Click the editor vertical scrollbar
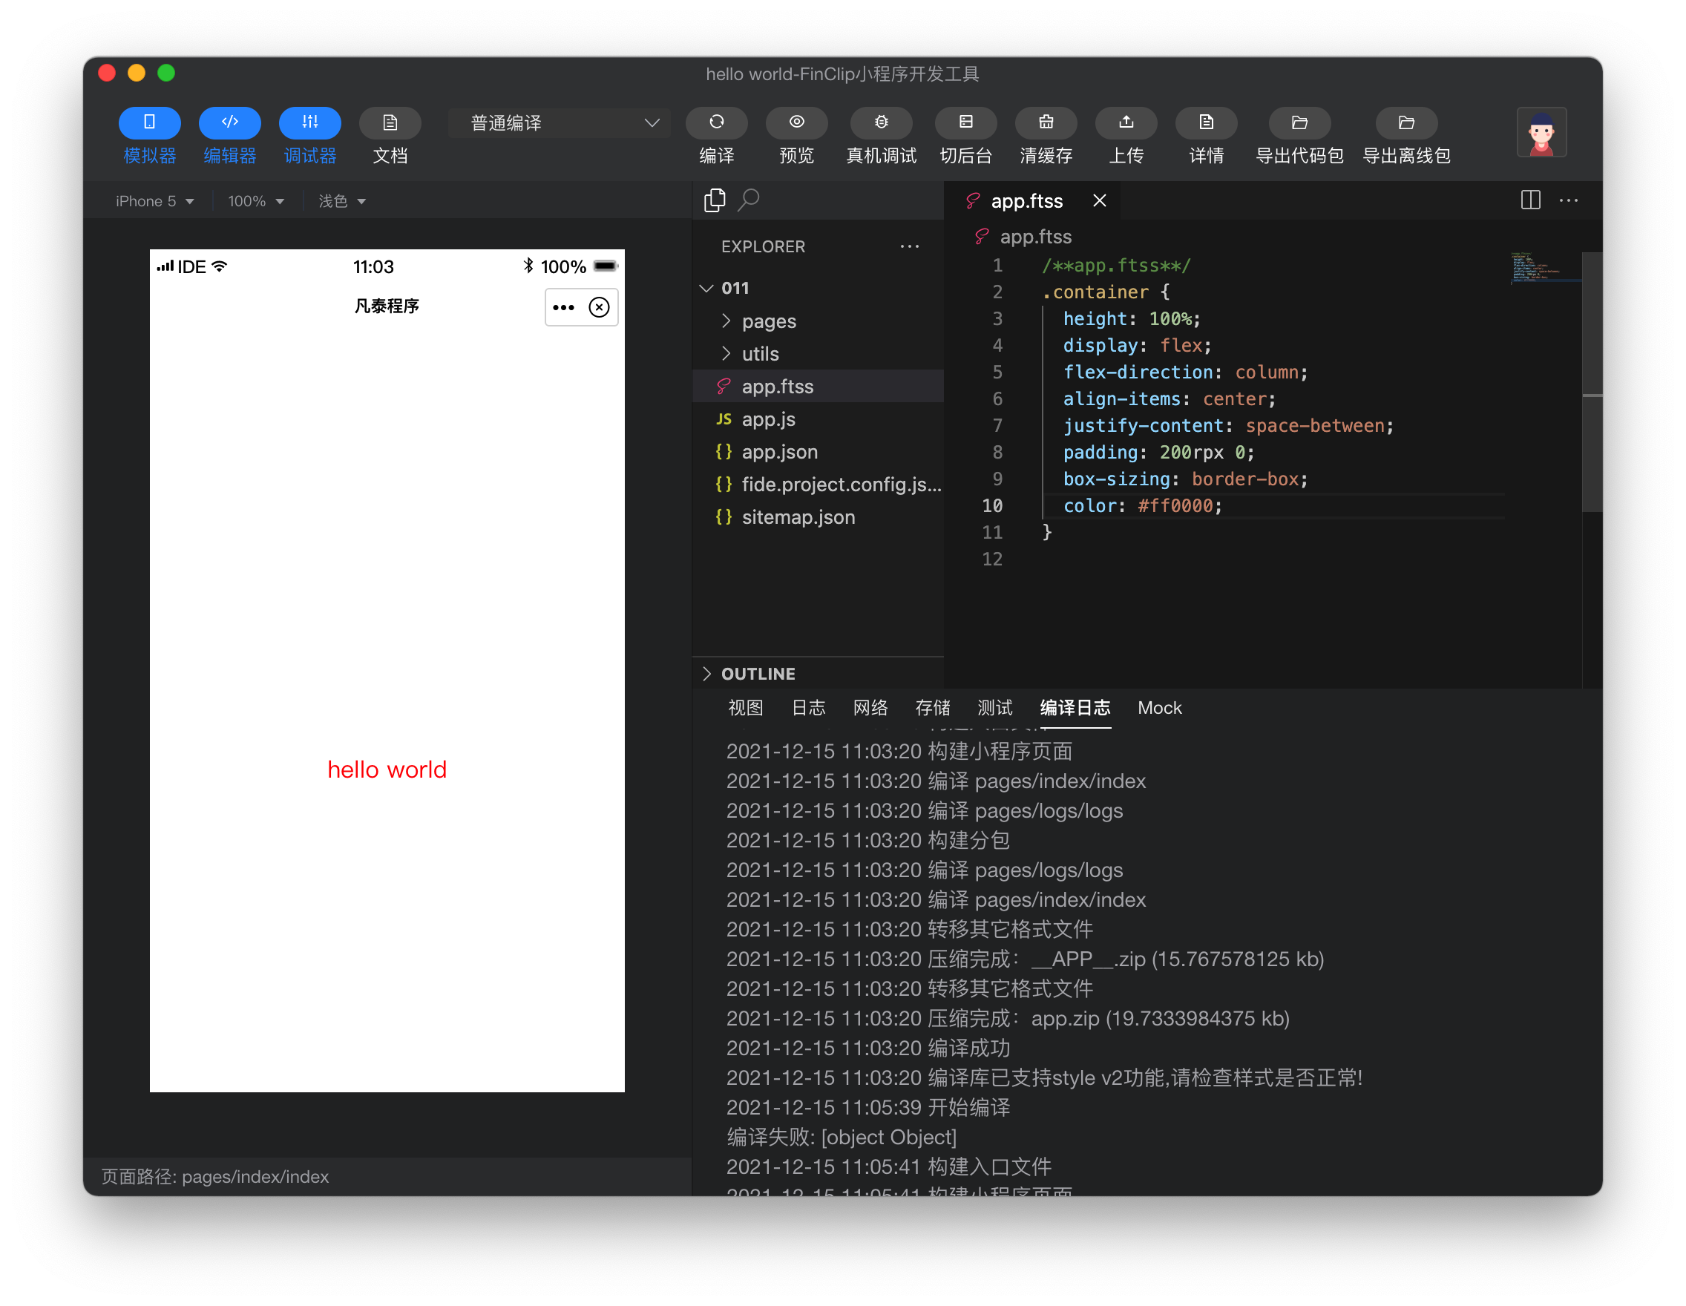The width and height of the screenshot is (1686, 1306). 1592,382
